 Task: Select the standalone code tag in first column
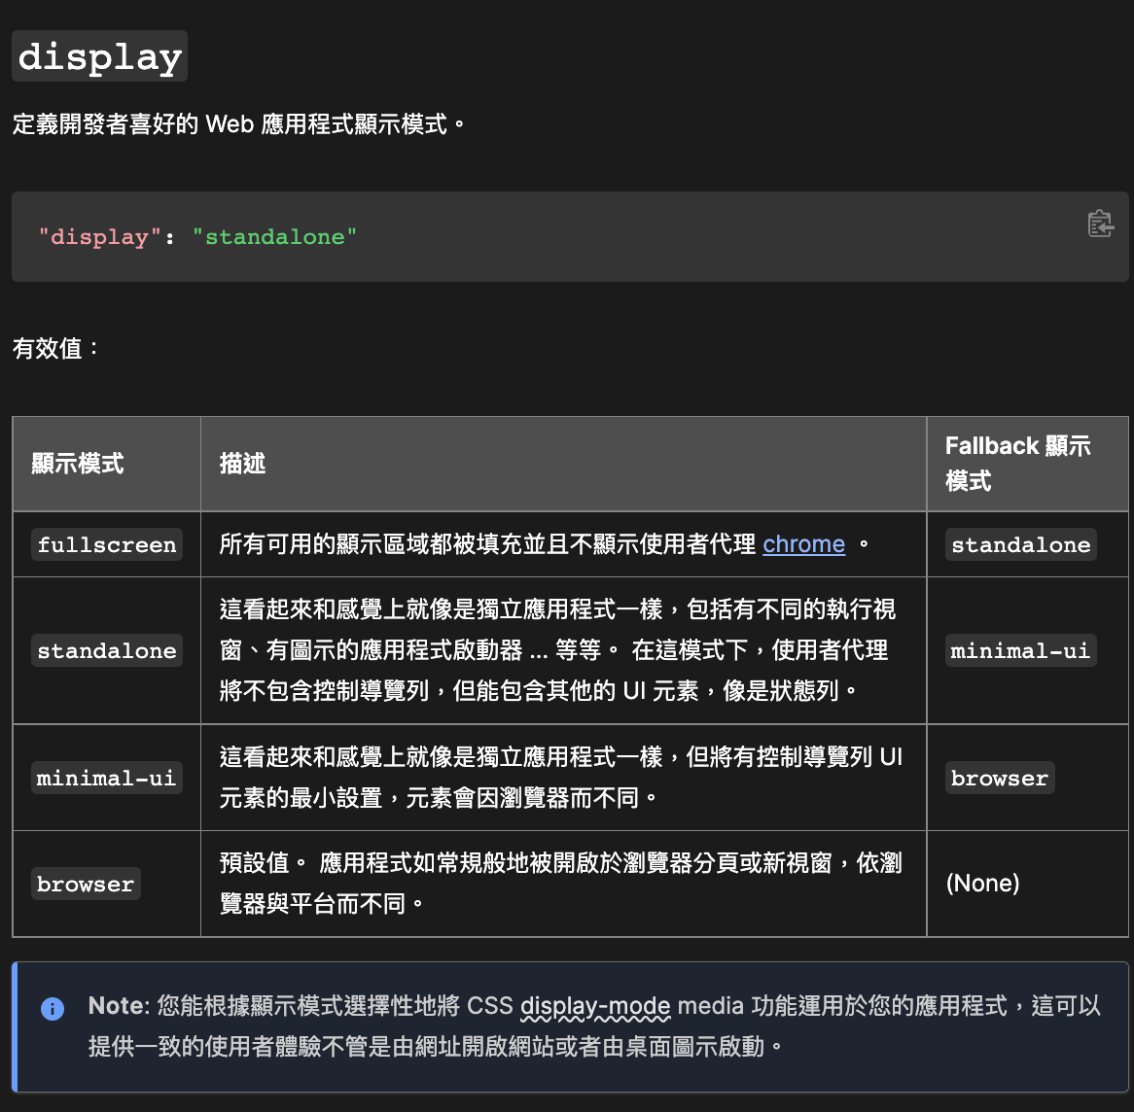click(107, 650)
